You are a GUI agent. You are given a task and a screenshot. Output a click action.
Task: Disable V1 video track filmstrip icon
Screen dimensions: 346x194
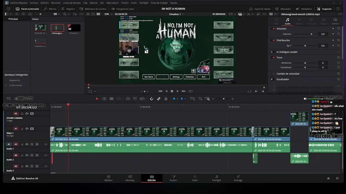pyautogui.click(x=32, y=129)
